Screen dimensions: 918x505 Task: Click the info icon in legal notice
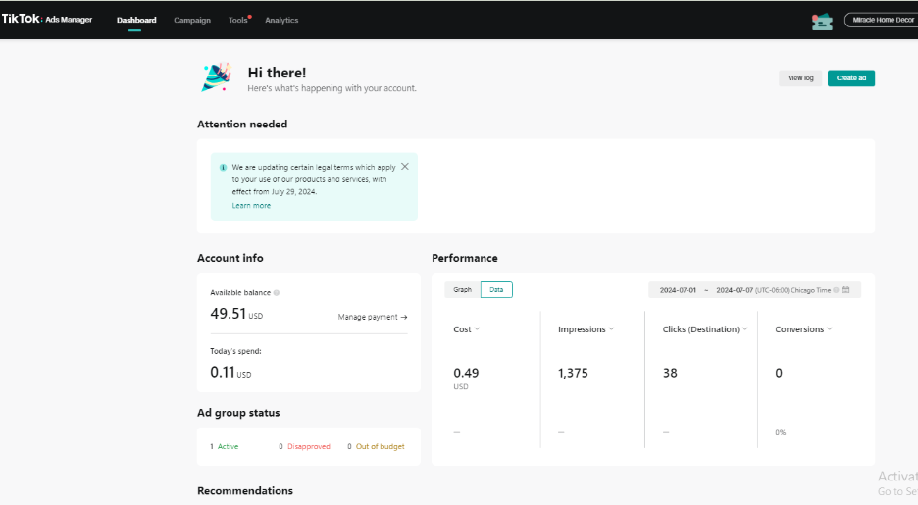224,168
